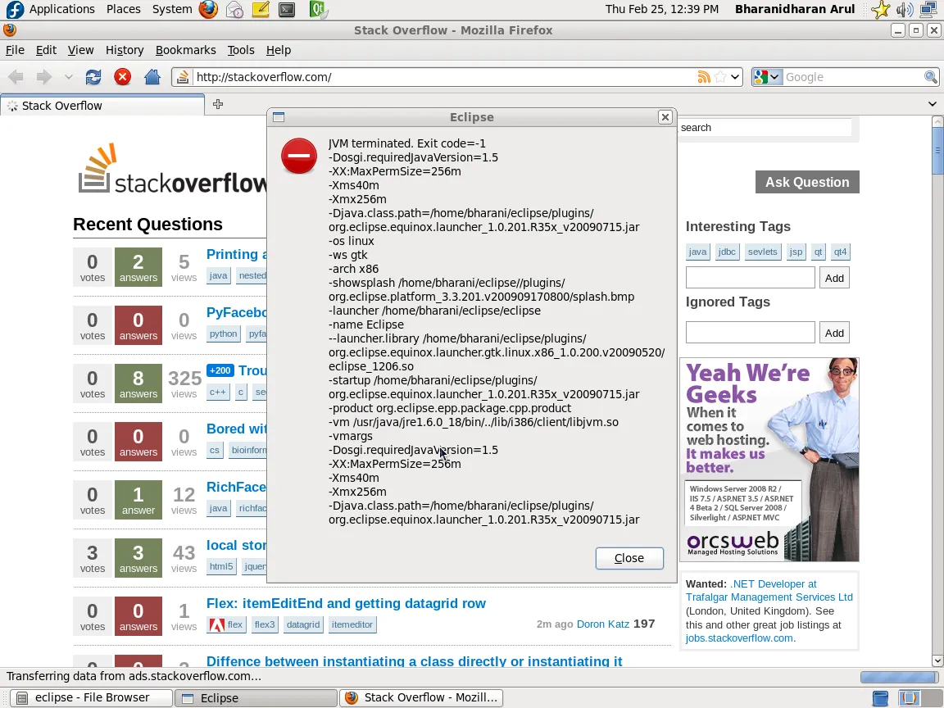The image size is (944, 708).
Task: Open the History menu
Action: click(x=125, y=50)
